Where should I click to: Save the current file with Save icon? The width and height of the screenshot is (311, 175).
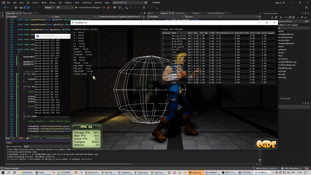pyautogui.click(x=25, y=7)
